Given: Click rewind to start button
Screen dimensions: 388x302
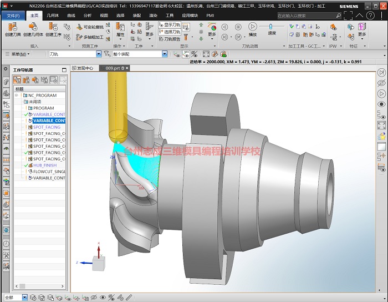Looking at the screenshot, I should [224, 37].
